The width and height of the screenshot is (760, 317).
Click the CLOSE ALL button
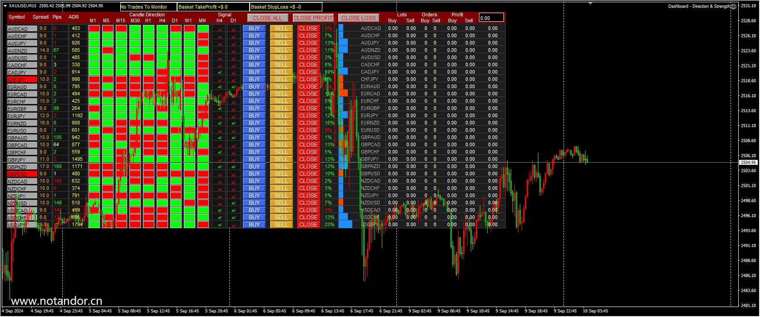[x=267, y=18]
